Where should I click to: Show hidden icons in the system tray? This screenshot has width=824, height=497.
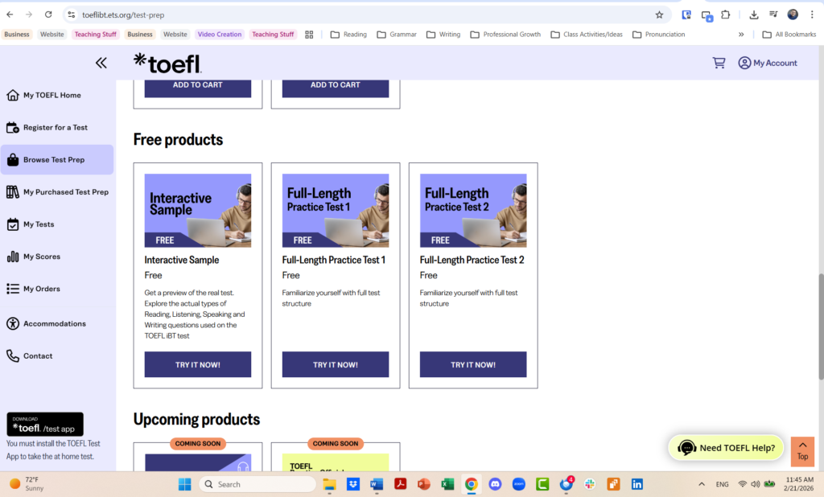(x=701, y=483)
